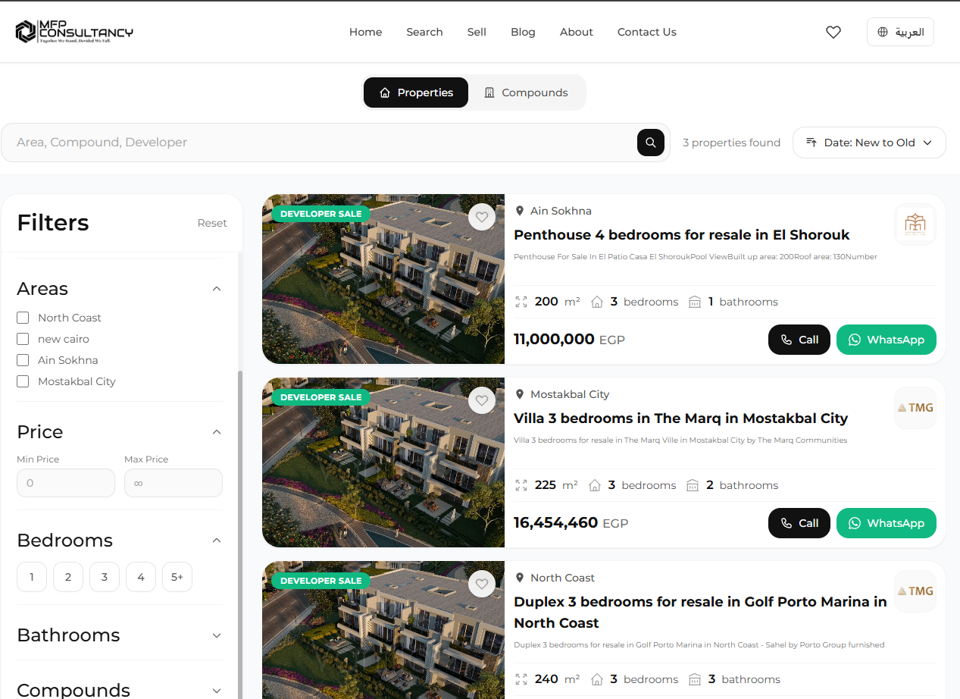Click inside the Min Price input field
960x699 pixels.
pyautogui.click(x=65, y=483)
